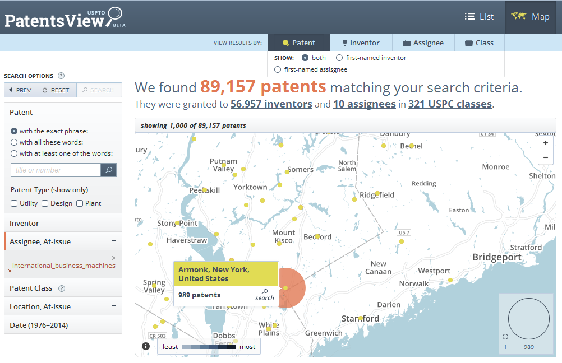Choose 'with at least one of the words'

point(14,153)
